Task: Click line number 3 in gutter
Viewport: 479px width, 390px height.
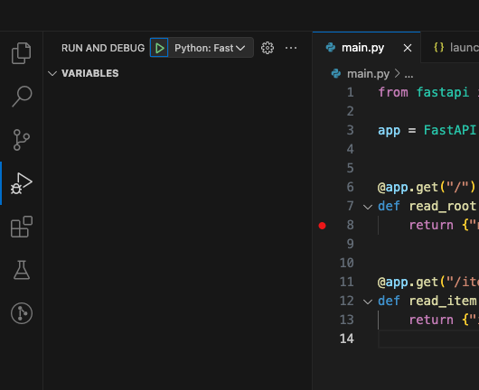Action: point(350,130)
